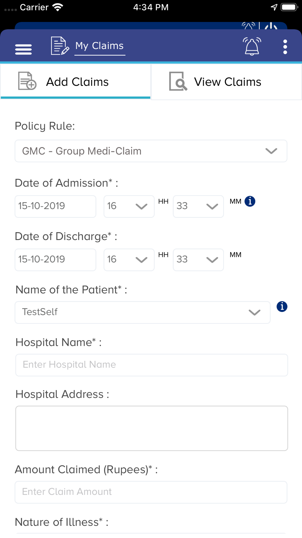Focus the Enter Hospital Name field
Viewport: 302px width, 538px height.
(x=152, y=365)
